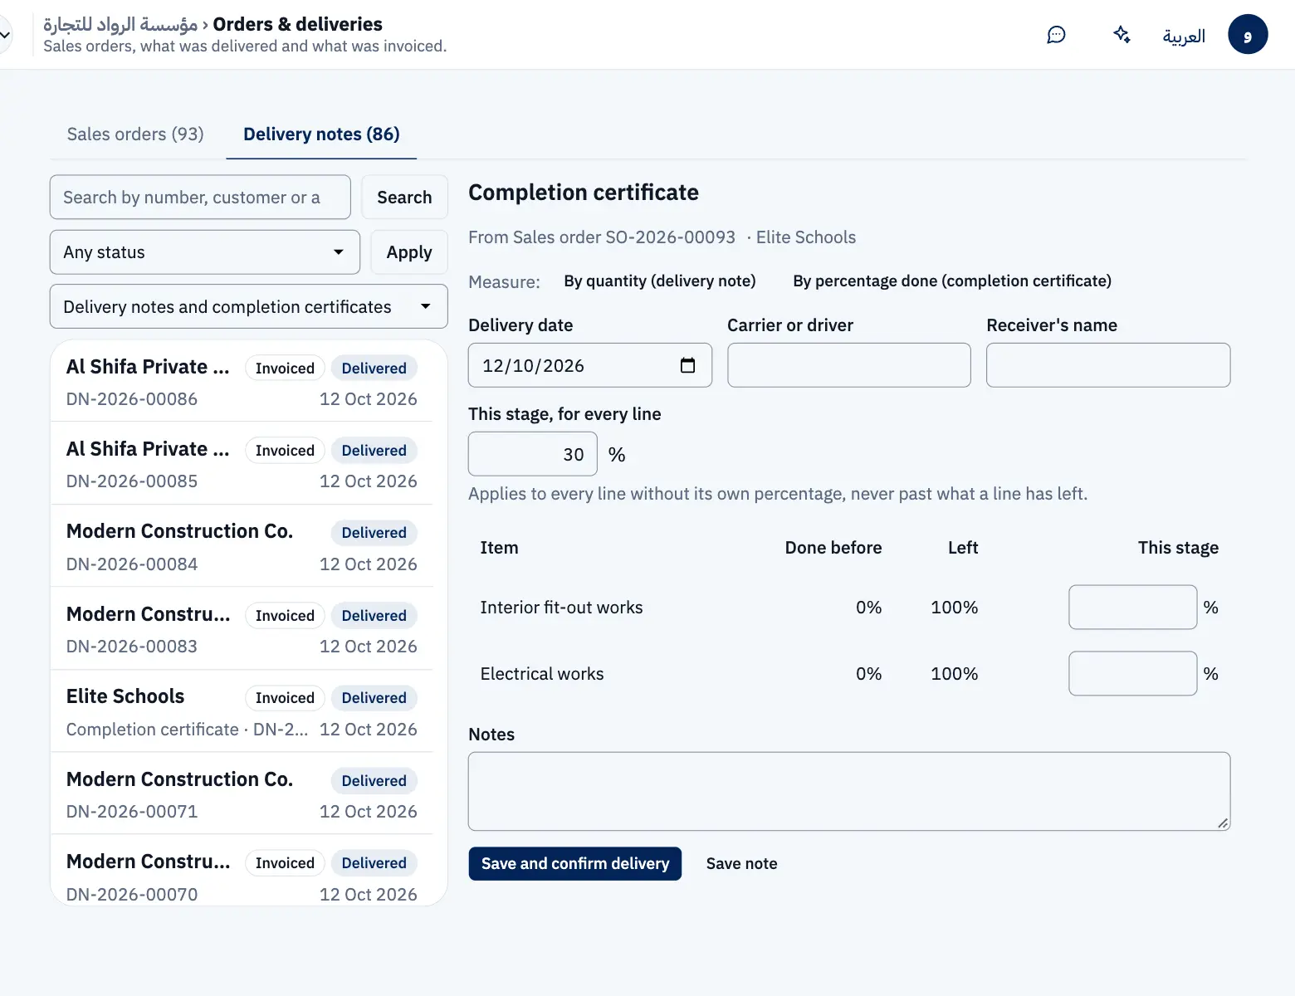This screenshot has width=1295, height=996.
Task: Select the Delivery notes (86) tab
Action: point(321,134)
